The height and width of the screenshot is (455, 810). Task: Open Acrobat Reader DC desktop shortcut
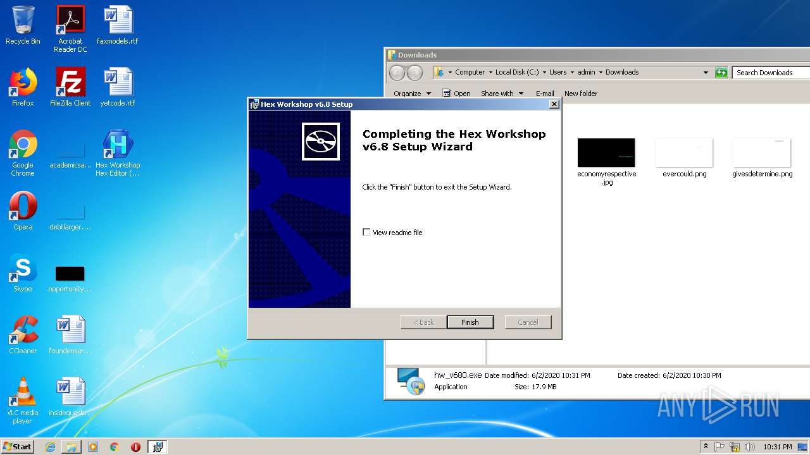click(70, 28)
